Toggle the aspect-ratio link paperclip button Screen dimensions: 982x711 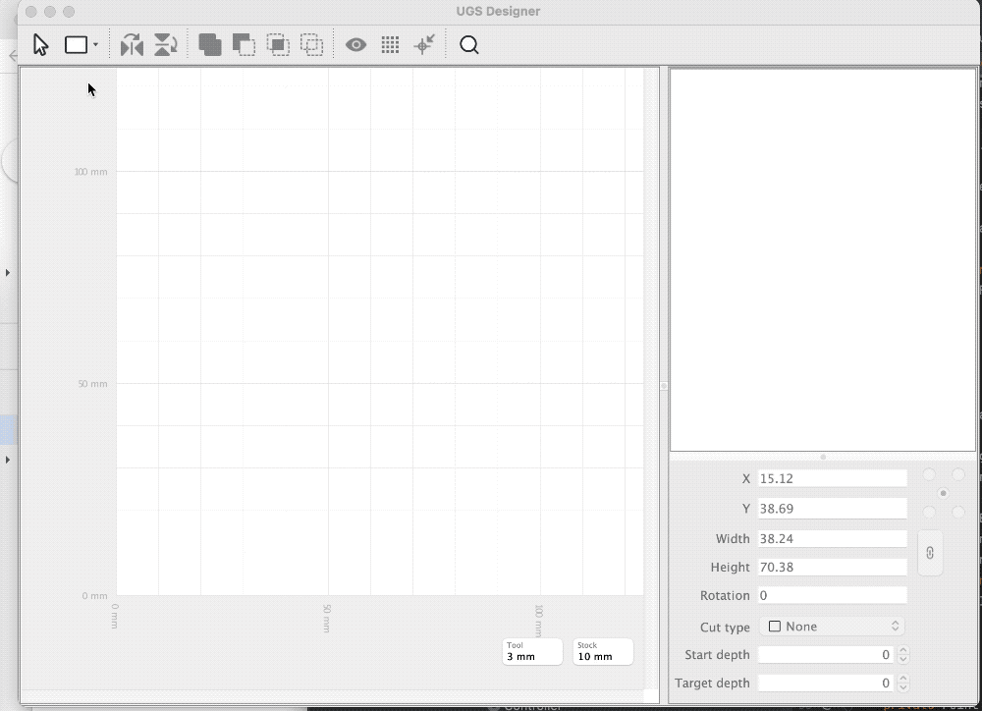(x=929, y=552)
